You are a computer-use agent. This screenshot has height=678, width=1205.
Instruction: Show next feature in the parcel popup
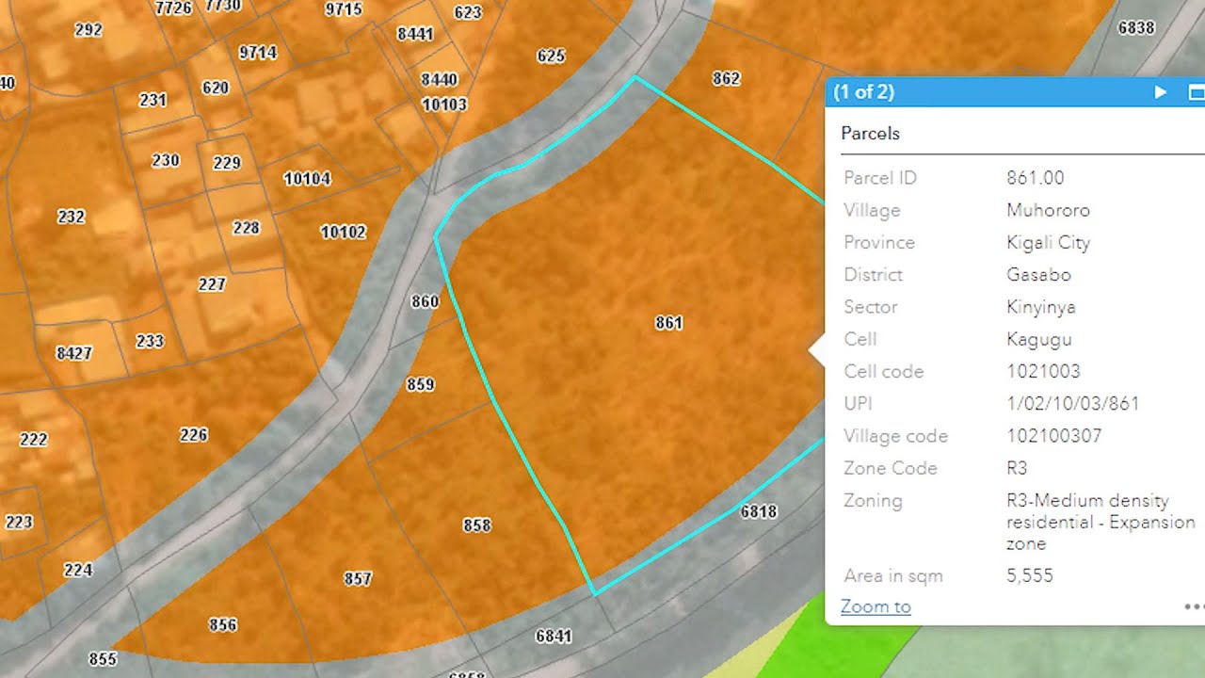click(1161, 92)
